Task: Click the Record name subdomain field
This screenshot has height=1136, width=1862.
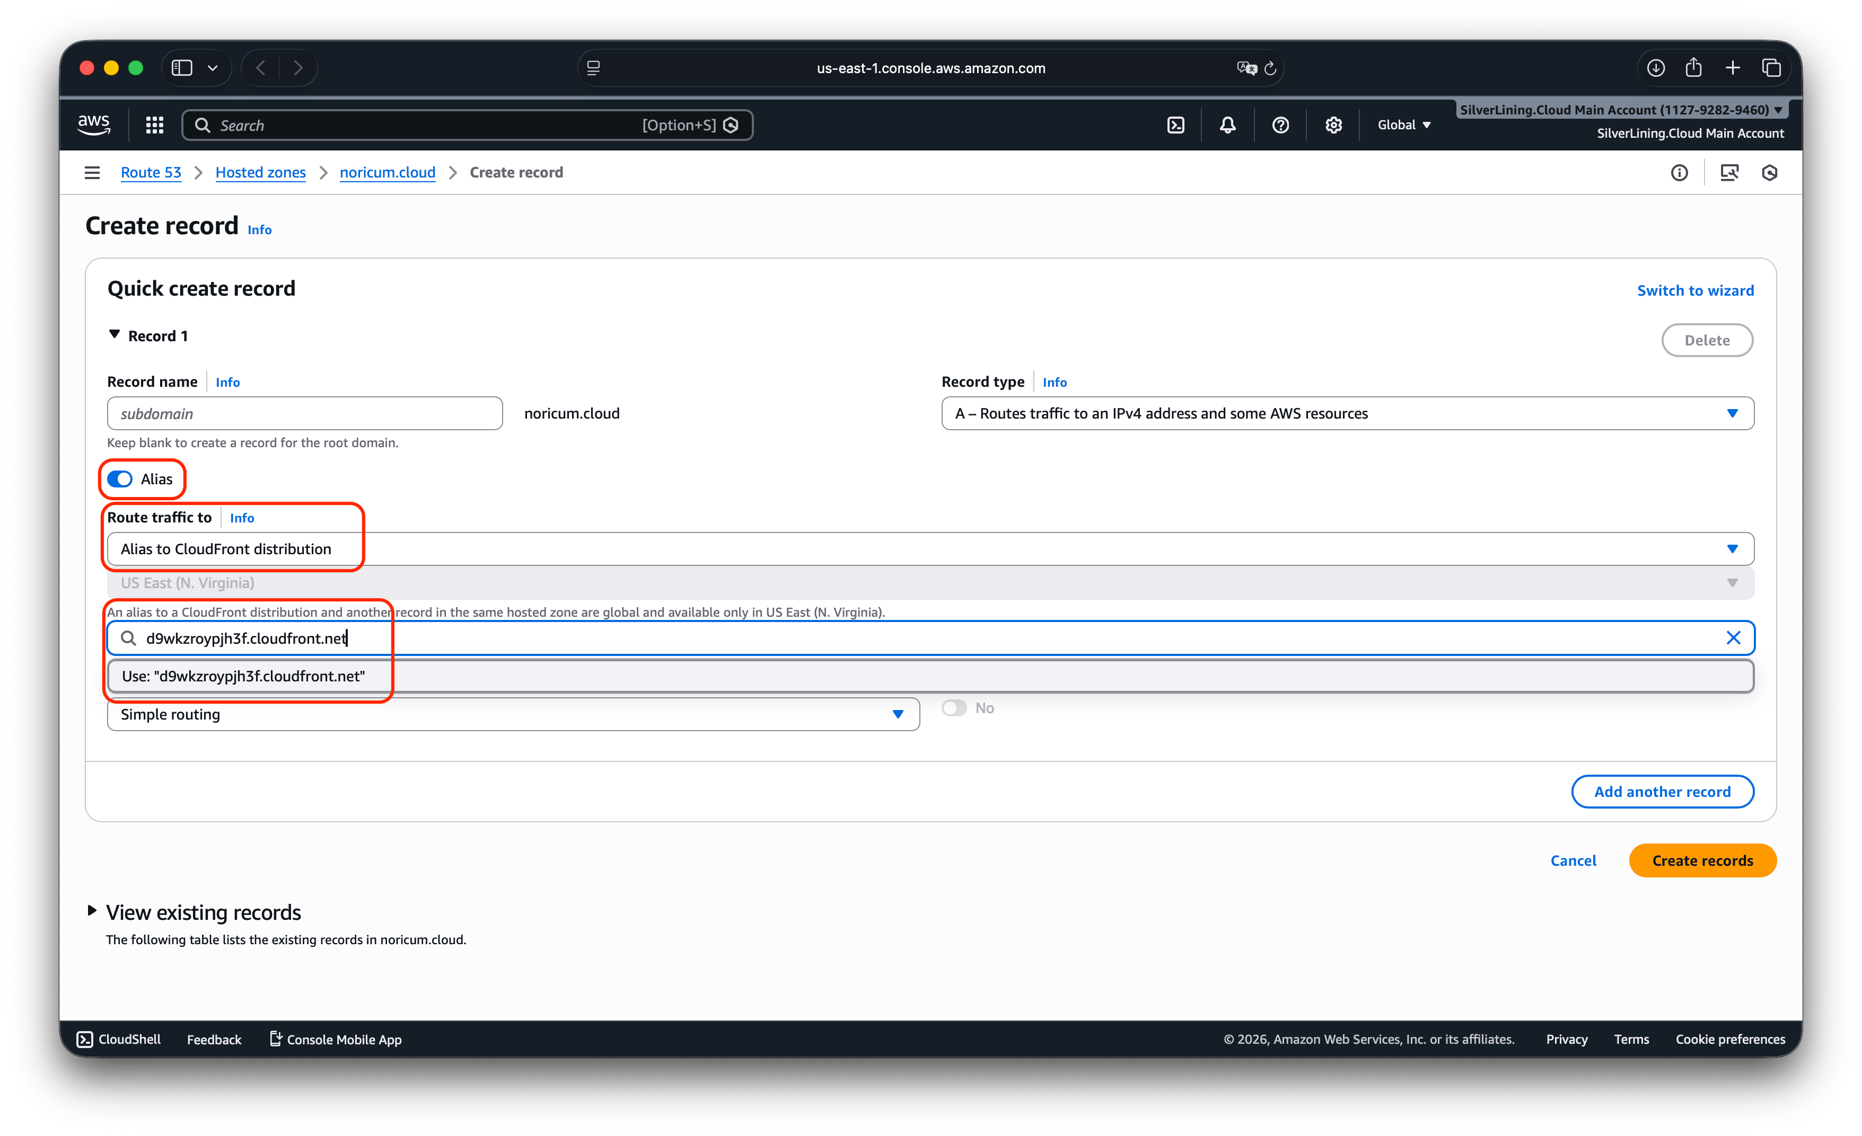Action: tap(304, 414)
